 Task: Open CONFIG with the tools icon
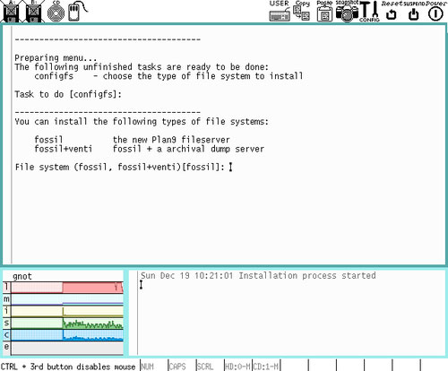tap(370, 12)
